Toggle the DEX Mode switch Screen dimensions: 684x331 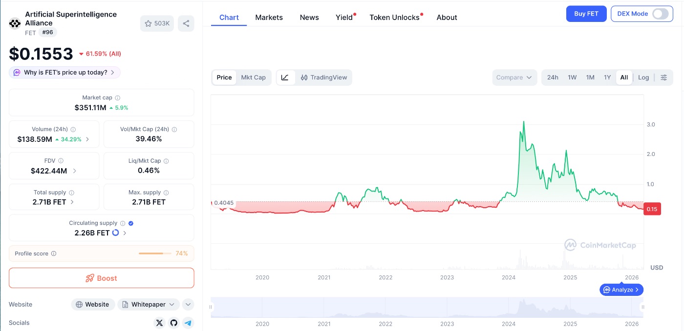[x=661, y=14]
